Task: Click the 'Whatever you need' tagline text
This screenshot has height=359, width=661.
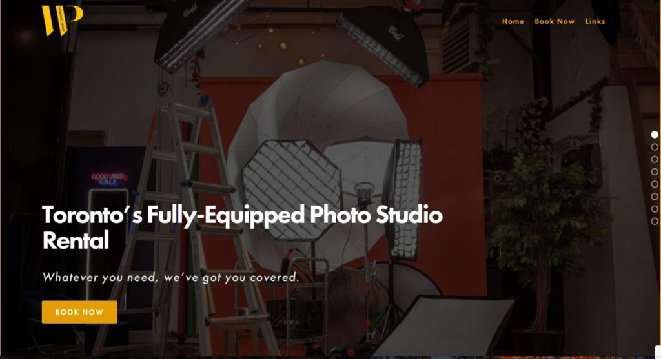Action: pos(170,277)
